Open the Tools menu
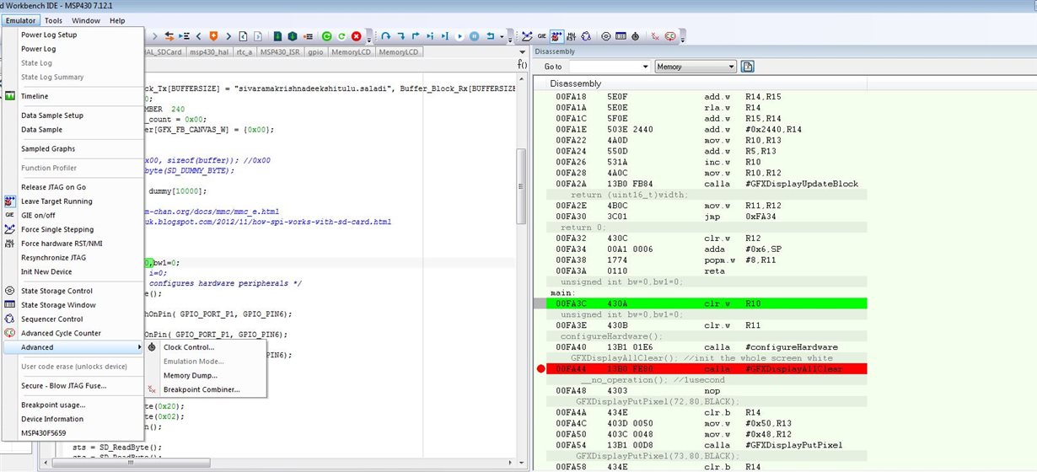 click(x=53, y=20)
